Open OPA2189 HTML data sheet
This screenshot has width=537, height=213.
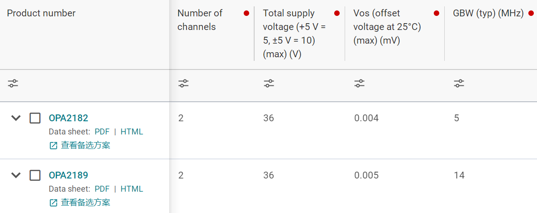tap(131, 189)
